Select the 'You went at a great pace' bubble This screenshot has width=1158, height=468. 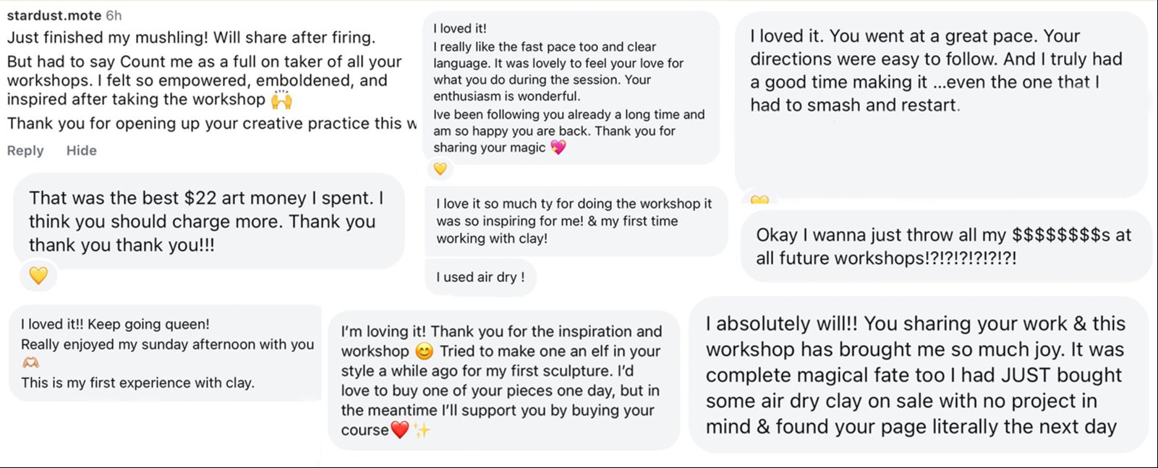pyautogui.click(x=939, y=101)
